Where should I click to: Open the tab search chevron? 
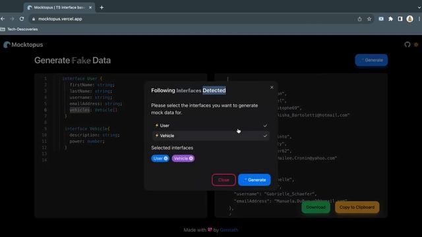419,7
